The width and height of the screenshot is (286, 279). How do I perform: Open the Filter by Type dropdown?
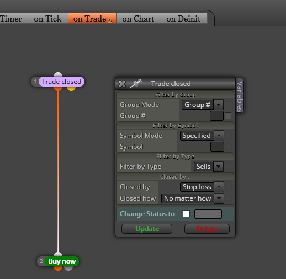coord(209,167)
